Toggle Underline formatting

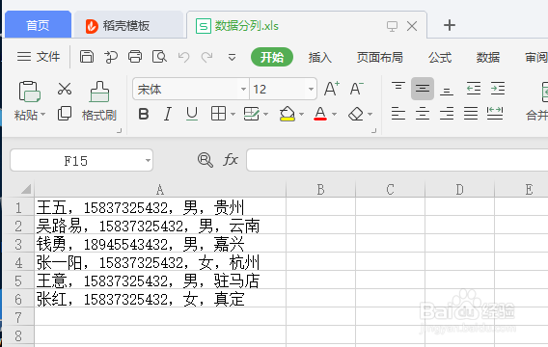coord(192,114)
